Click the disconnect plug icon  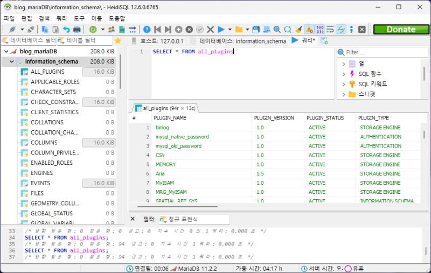point(31,30)
